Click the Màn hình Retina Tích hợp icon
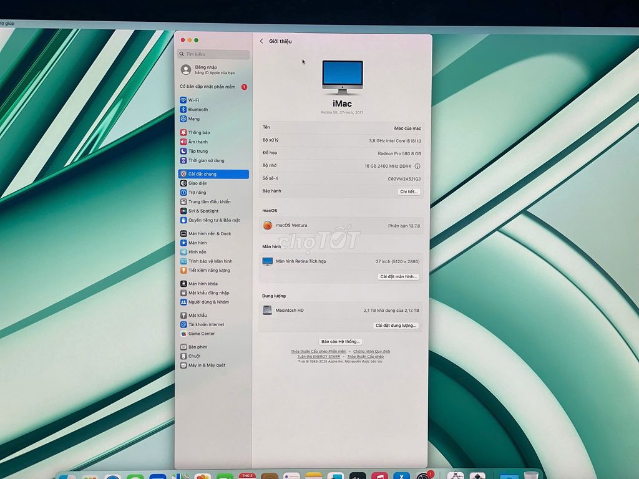This screenshot has height=479, width=639. [x=267, y=261]
